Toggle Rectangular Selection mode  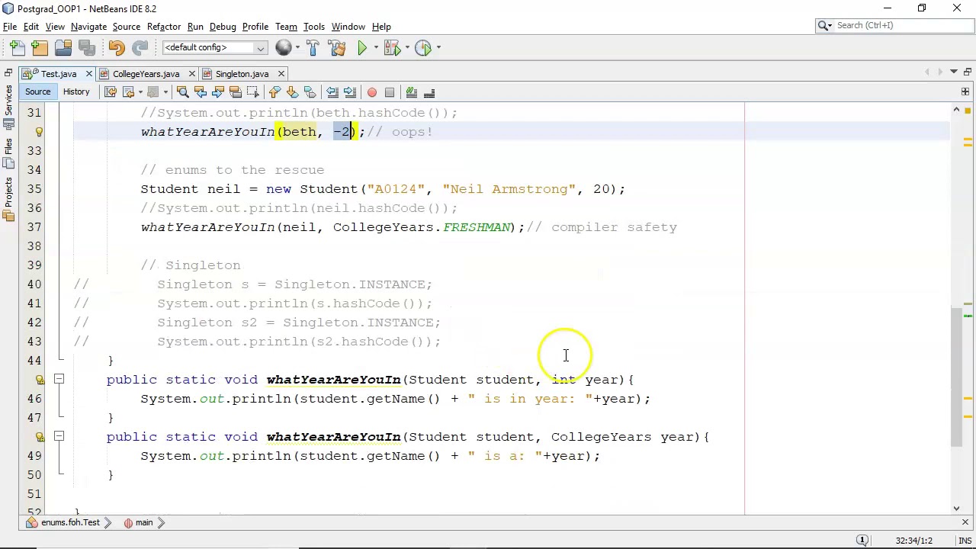click(252, 92)
